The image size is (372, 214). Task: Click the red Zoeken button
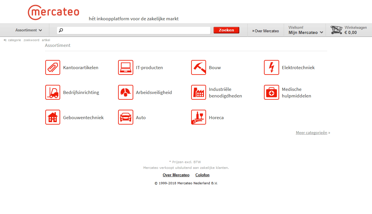click(226, 30)
